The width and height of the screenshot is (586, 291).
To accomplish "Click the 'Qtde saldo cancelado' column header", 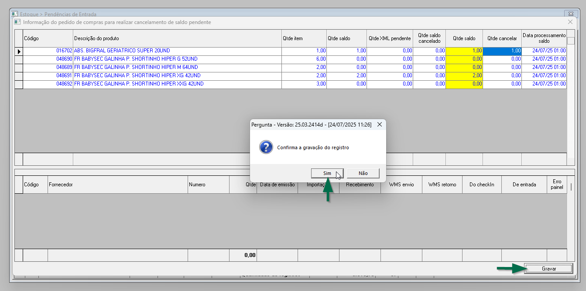I will click(429, 38).
